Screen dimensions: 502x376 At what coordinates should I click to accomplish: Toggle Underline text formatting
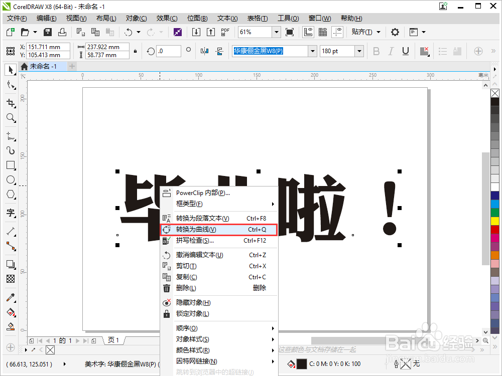click(406, 51)
